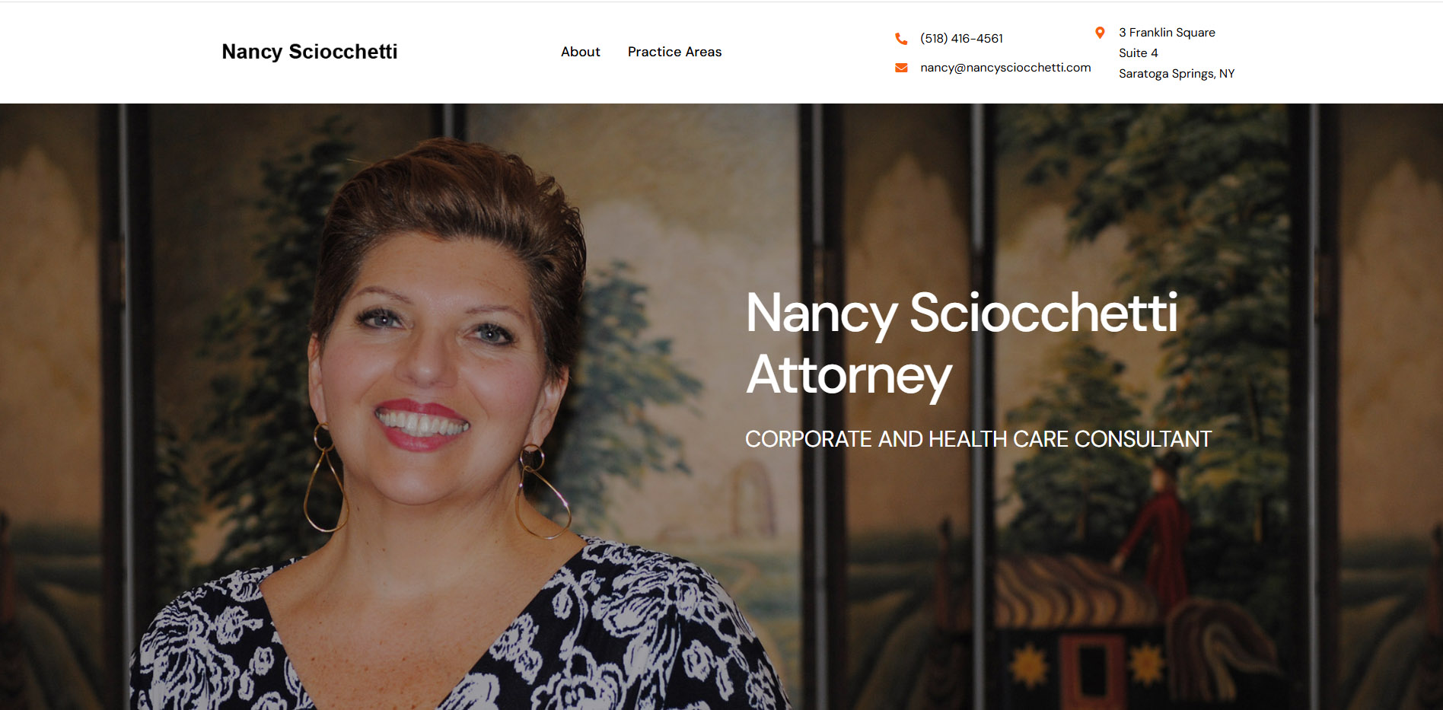Open the About menu item

[581, 52]
